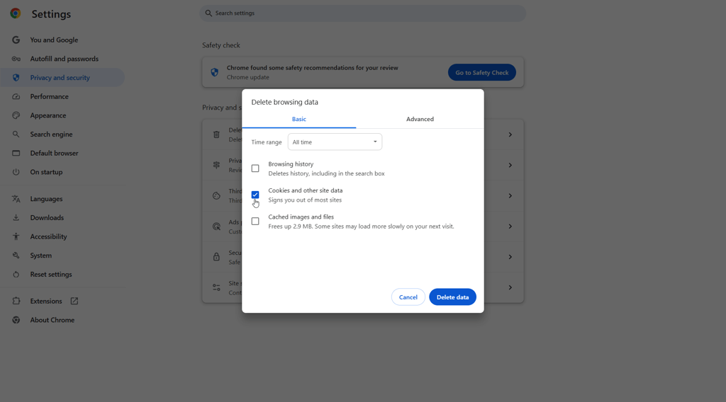Click the Chrome logo beside Settings
726x402 pixels.
coord(16,13)
